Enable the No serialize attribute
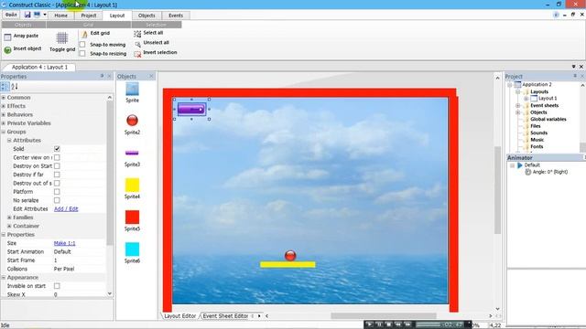Viewport: 586px width, 329px height. pos(57,200)
